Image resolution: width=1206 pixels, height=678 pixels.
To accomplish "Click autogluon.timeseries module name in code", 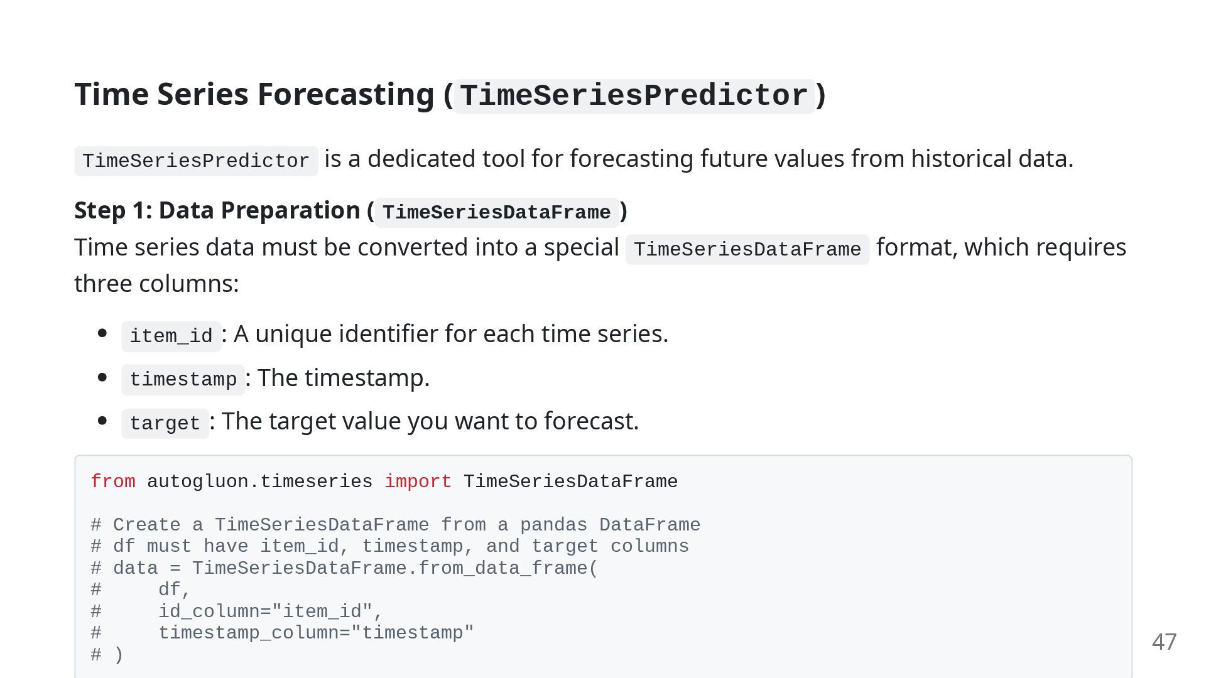I will coord(259,482).
